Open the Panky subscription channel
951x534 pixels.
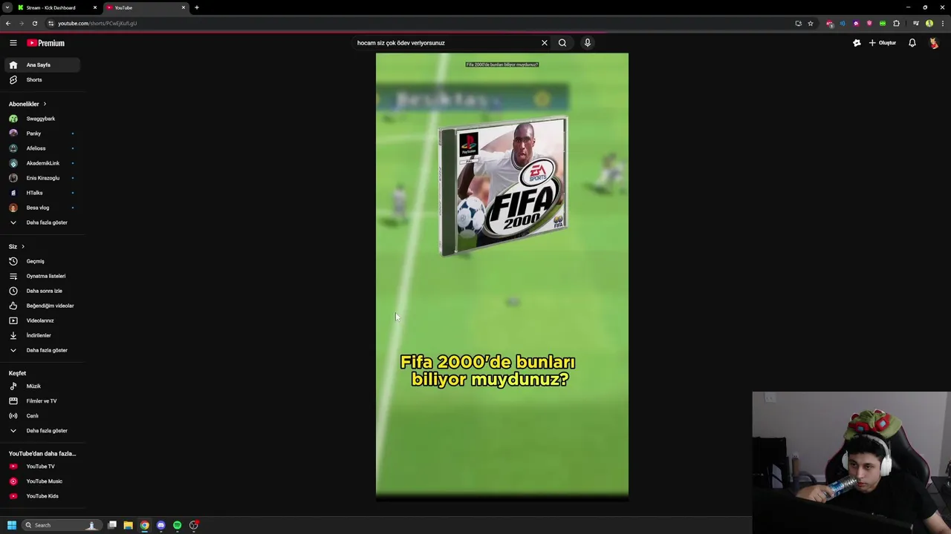(x=42, y=133)
